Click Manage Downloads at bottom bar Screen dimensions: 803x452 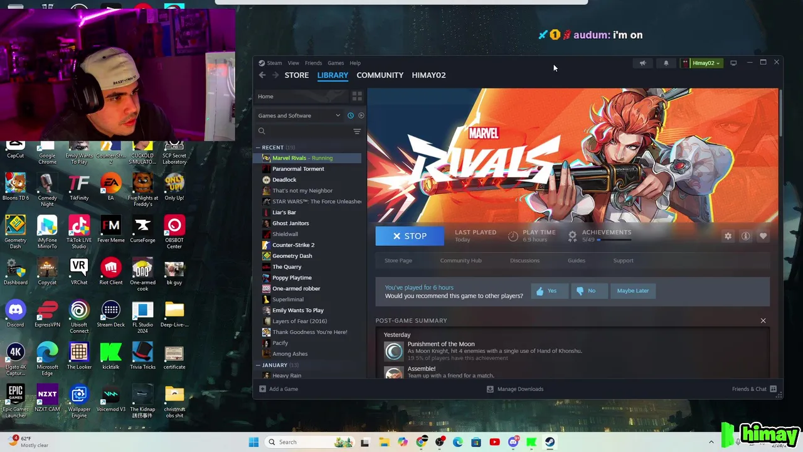click(515, 389)
